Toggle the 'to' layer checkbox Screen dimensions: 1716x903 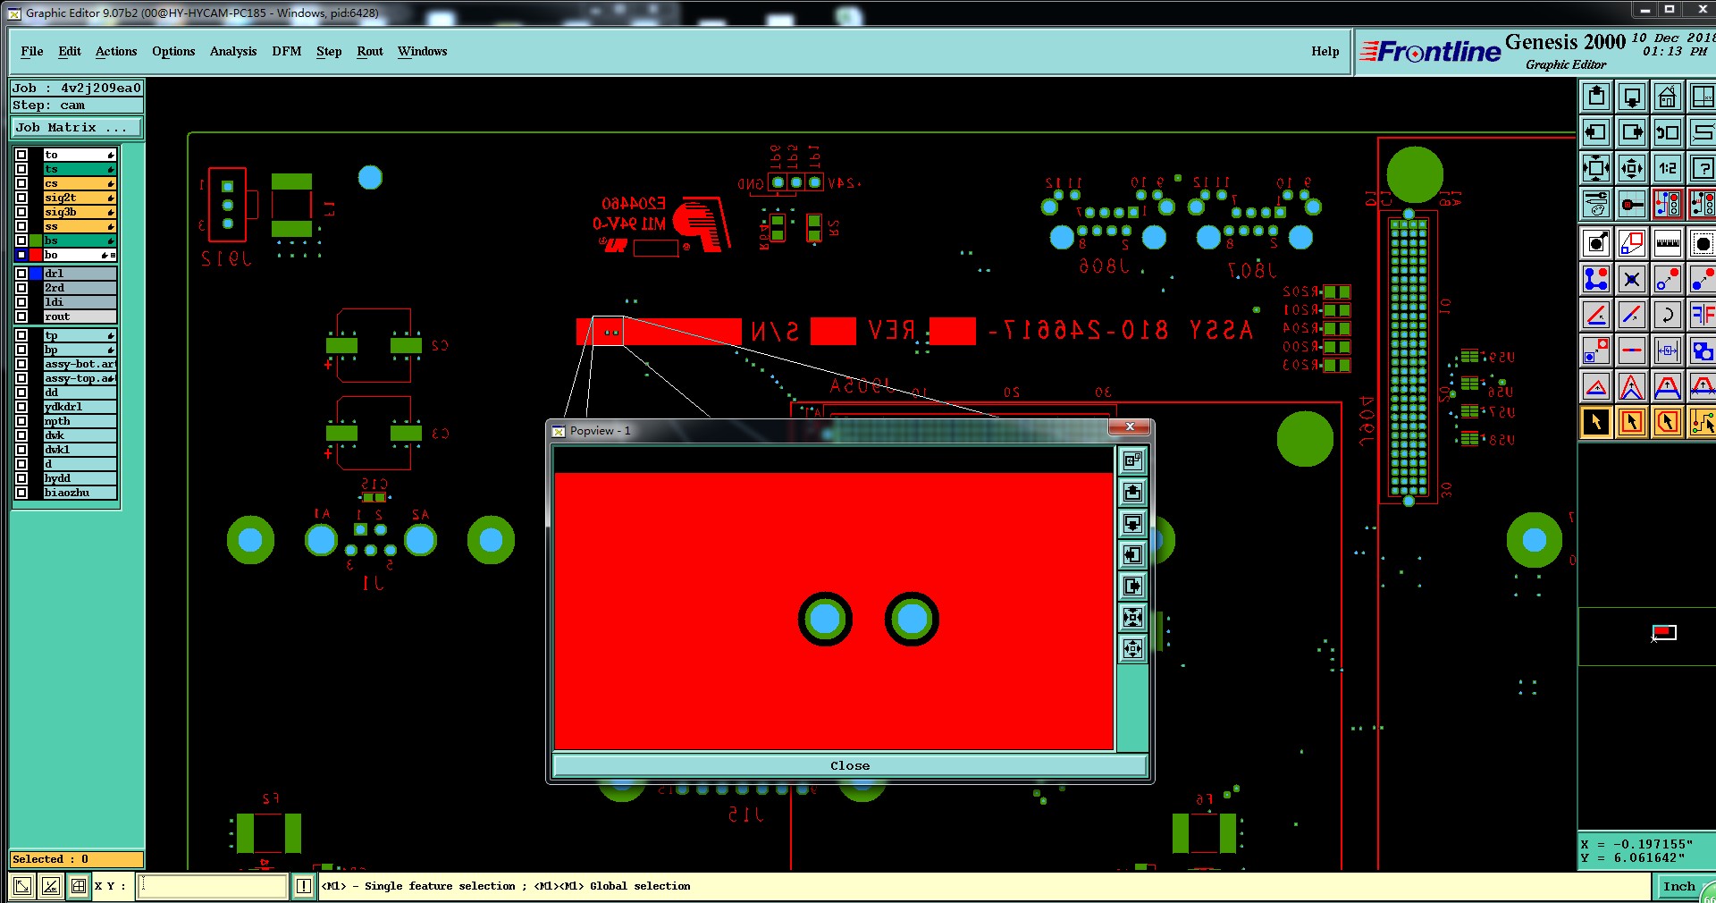tap(21, 155)
